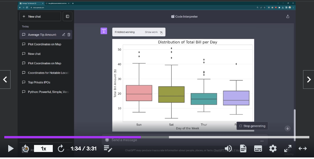Delete chat with the trash icon

[x=69, y=35]
